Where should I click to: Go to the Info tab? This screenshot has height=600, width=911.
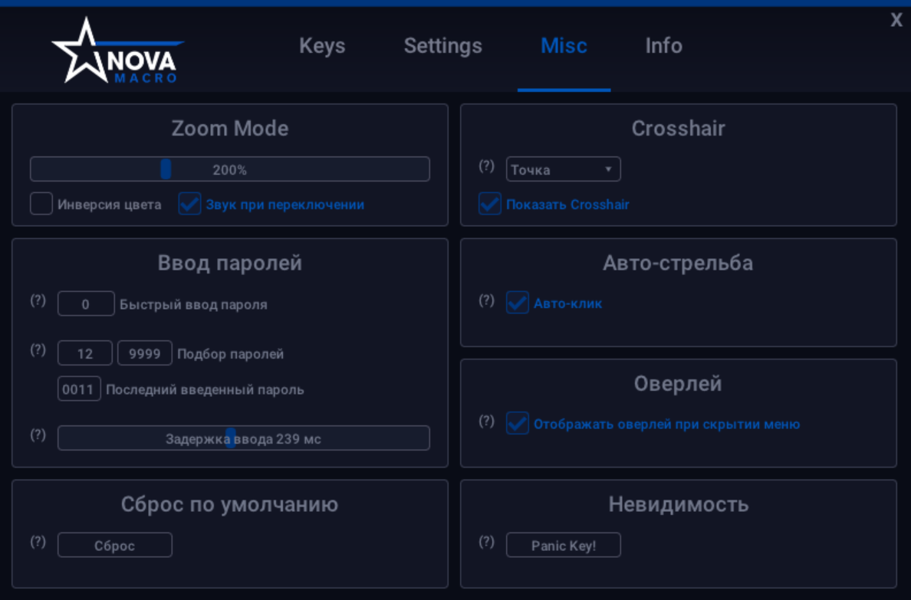pos(663,45)
